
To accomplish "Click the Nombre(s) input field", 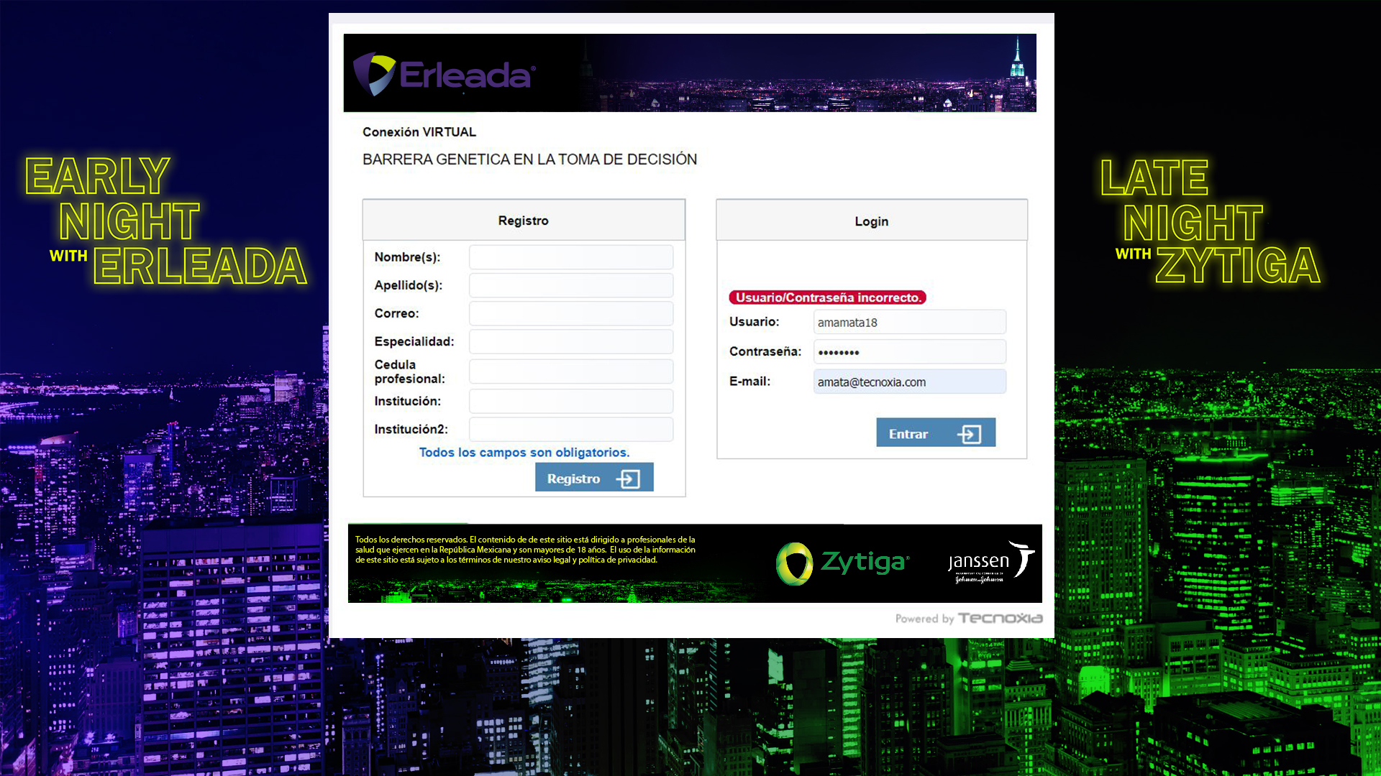I will click(x=571, y=257).
